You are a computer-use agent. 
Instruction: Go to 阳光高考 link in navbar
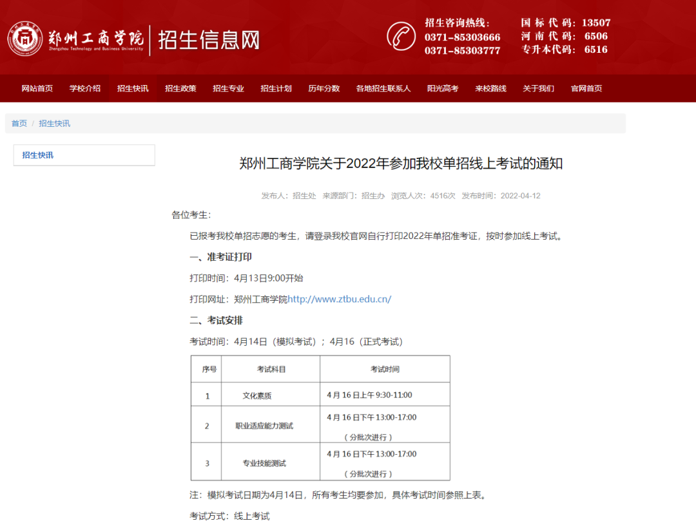click(x=443, y=88)
